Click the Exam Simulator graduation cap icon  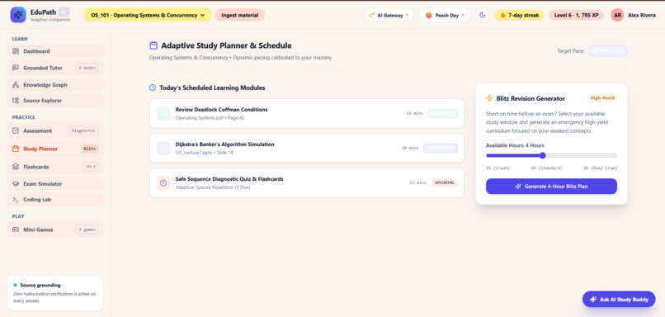point(16,184)
